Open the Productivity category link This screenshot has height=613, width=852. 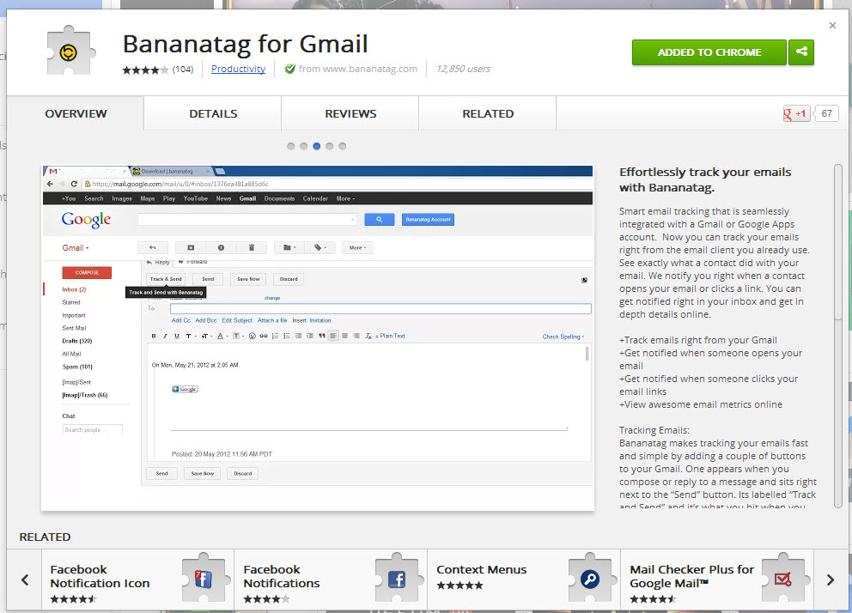238,69
